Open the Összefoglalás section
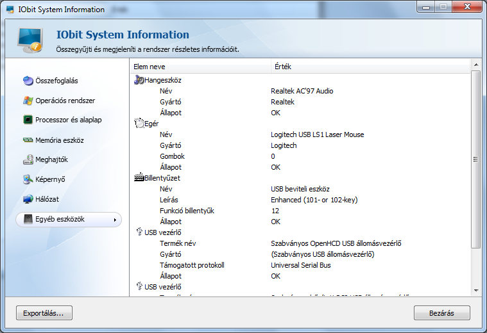 56,81
